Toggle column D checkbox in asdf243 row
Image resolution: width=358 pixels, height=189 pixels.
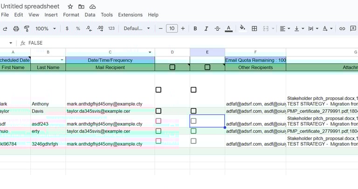[x=158, y=121]
